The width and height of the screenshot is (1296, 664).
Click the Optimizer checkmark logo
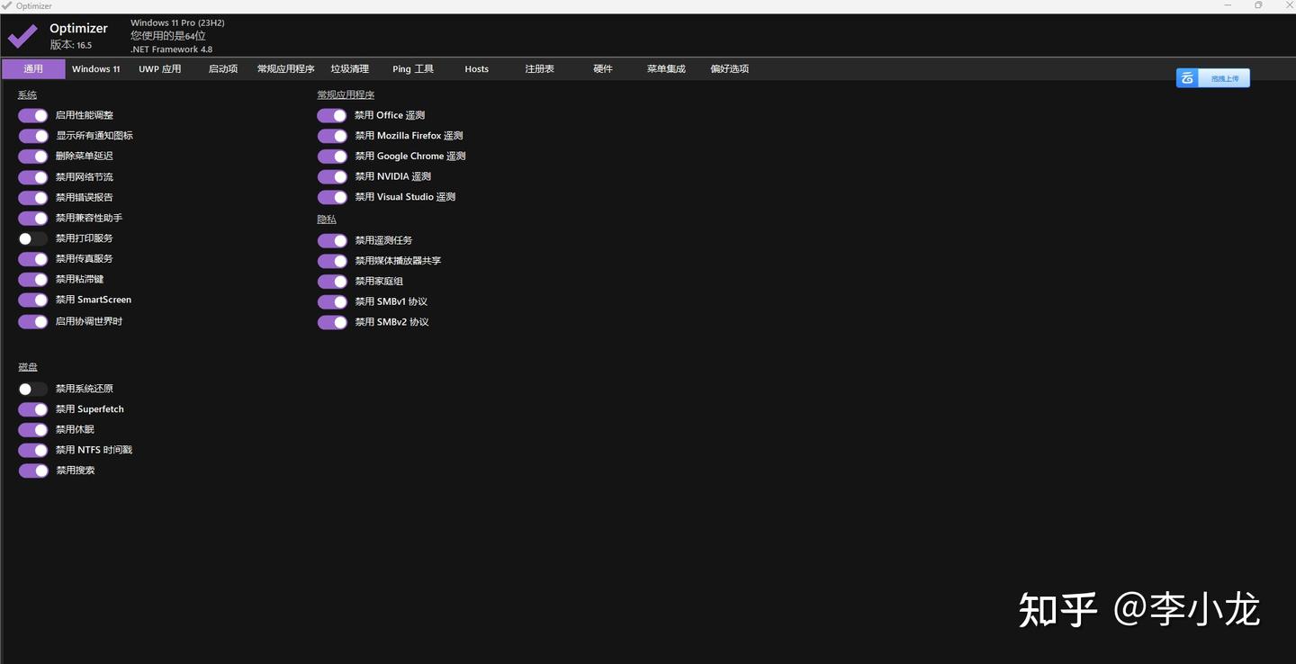coord(22,34)
